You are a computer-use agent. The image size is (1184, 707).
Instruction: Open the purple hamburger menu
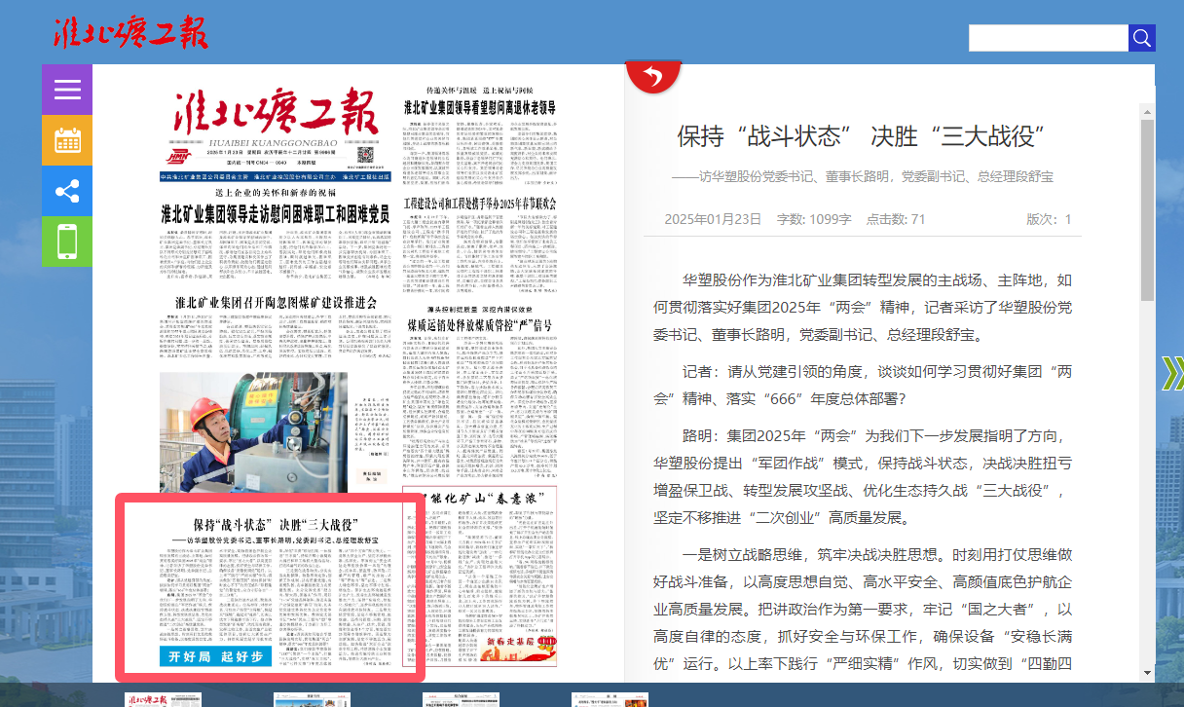[67, 90]
